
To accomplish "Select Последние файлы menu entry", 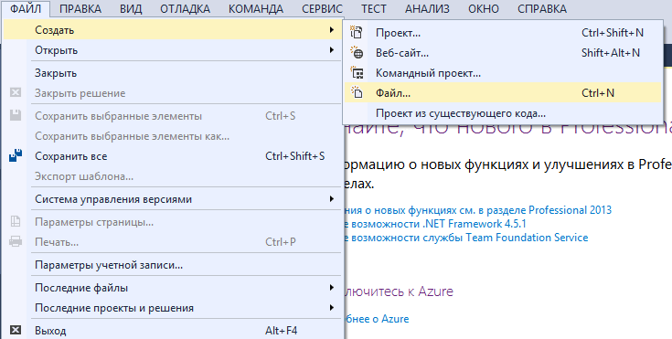I will click(173, 288).
